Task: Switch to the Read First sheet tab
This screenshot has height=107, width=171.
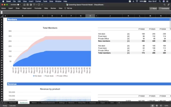Action: click(13, 103)
